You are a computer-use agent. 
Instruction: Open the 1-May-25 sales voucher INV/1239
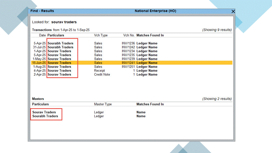click(x=59, y=59)
